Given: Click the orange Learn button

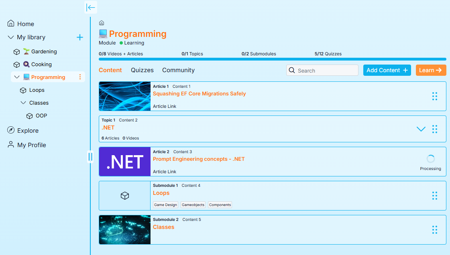Looking at the screenshot, I should (x=431, y=70).
